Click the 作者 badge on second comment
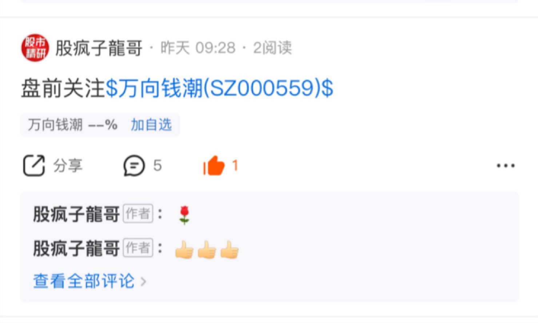 pos(138,248)
